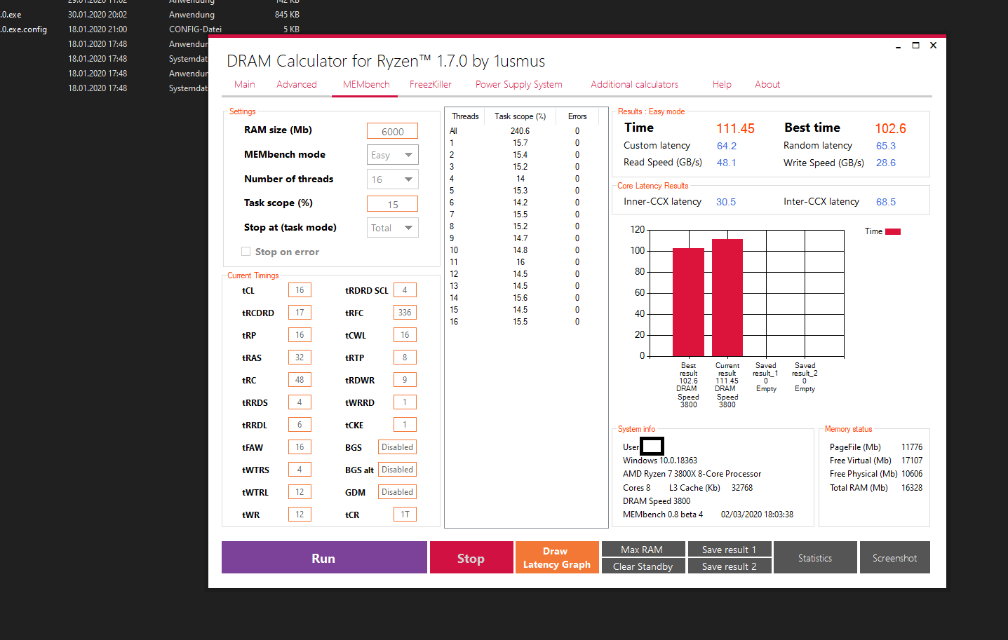Click the Read Speed value 48.1
This screenshot has height=640, width=1008.
[726, 163]
